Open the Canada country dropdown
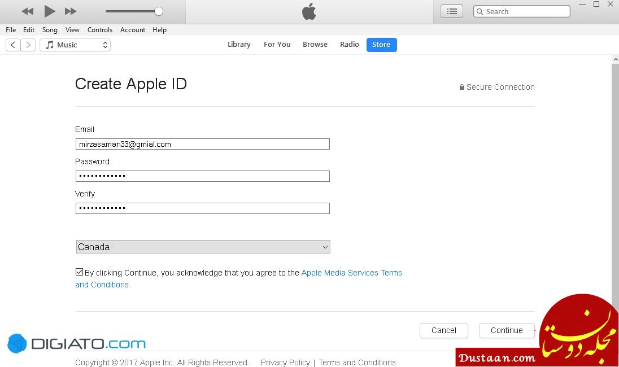This screenshot has width=619, height=367. point(203,247)
